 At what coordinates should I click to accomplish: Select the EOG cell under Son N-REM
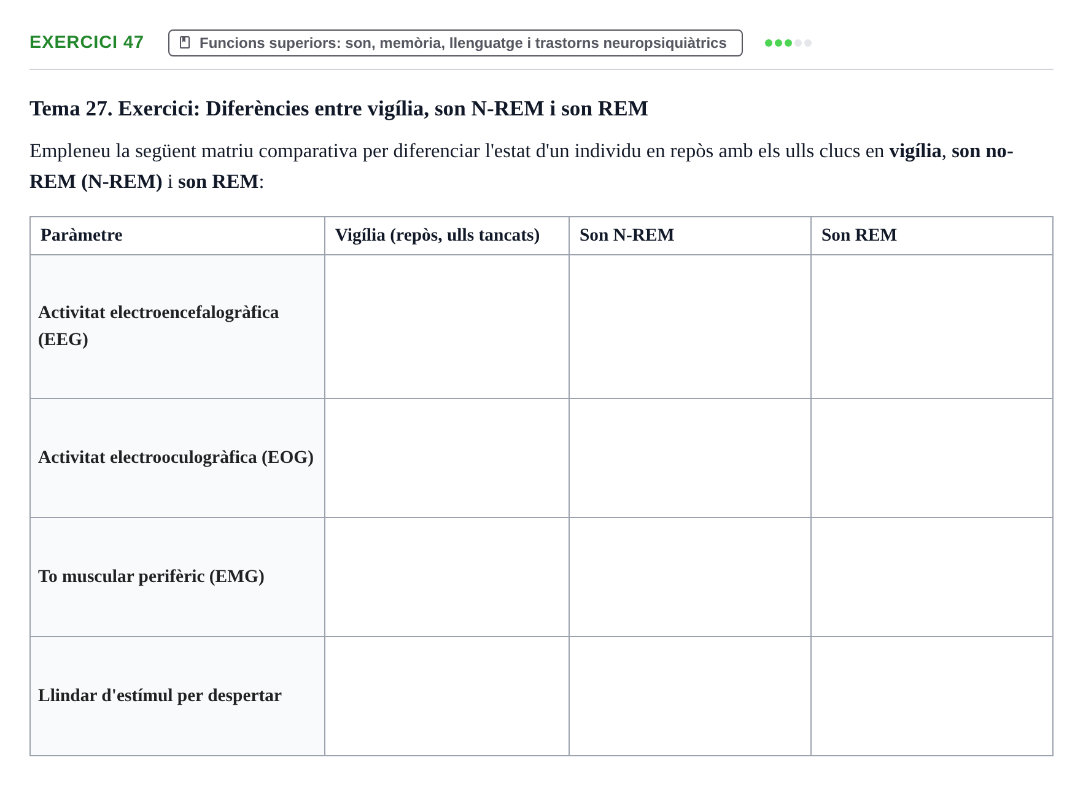pyautogui.click(x=690, y=458)
